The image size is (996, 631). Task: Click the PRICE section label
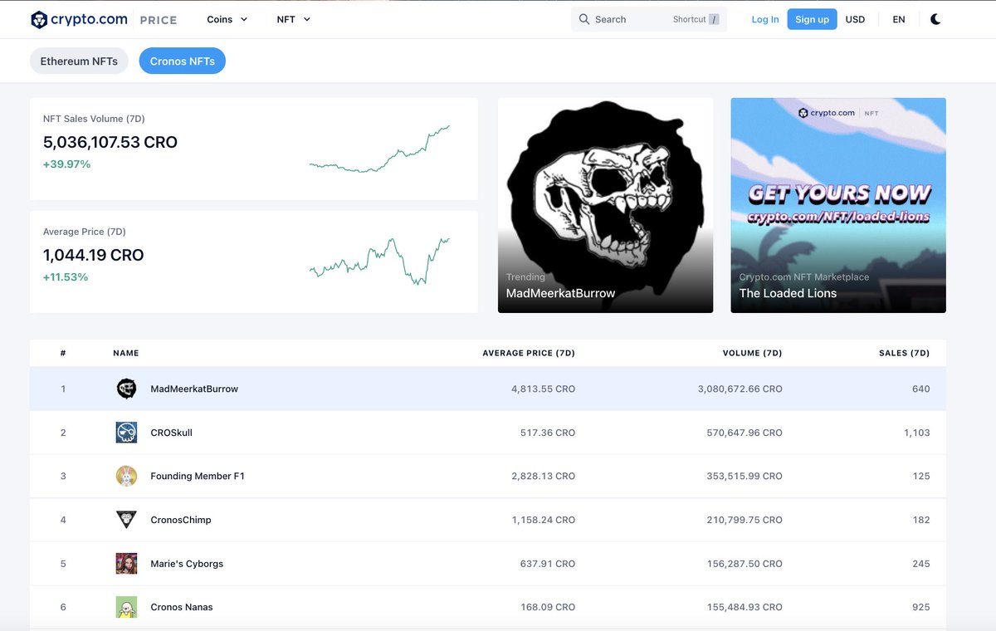pos(159,20)
